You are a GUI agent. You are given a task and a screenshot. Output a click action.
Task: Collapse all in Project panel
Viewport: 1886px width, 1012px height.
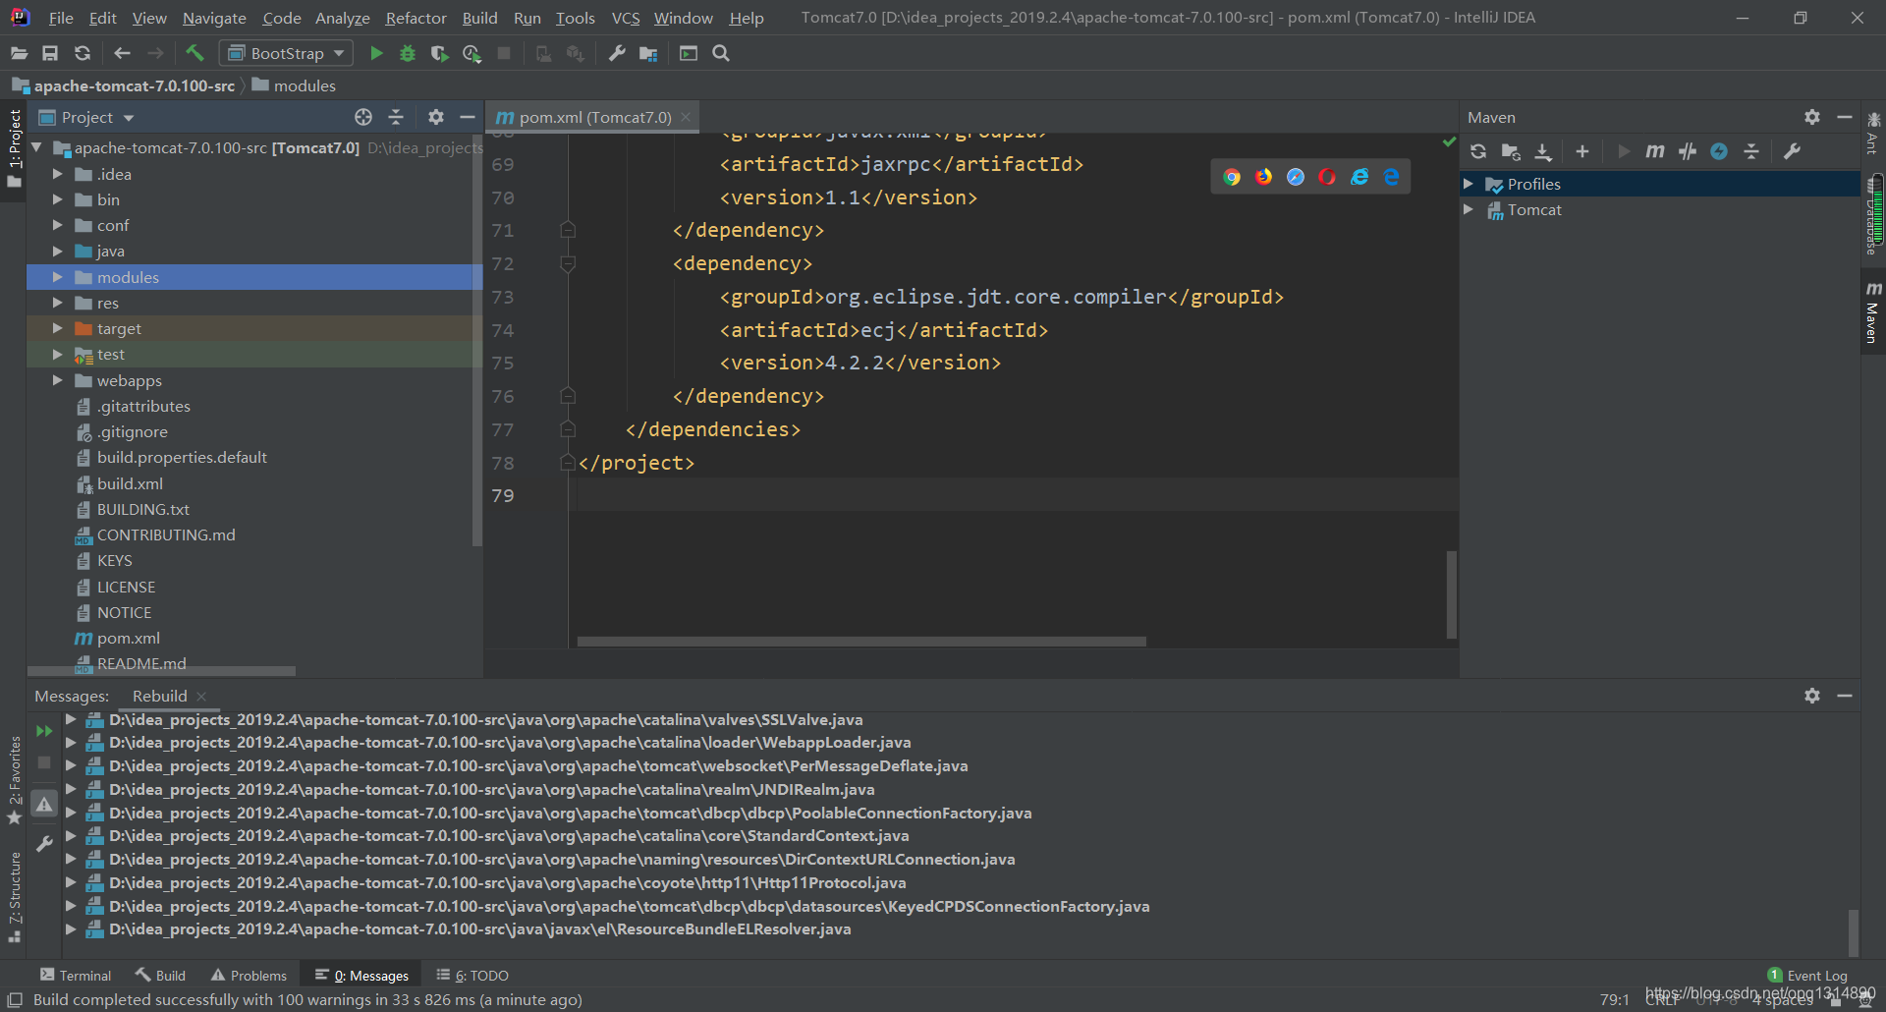click(396, 117)
